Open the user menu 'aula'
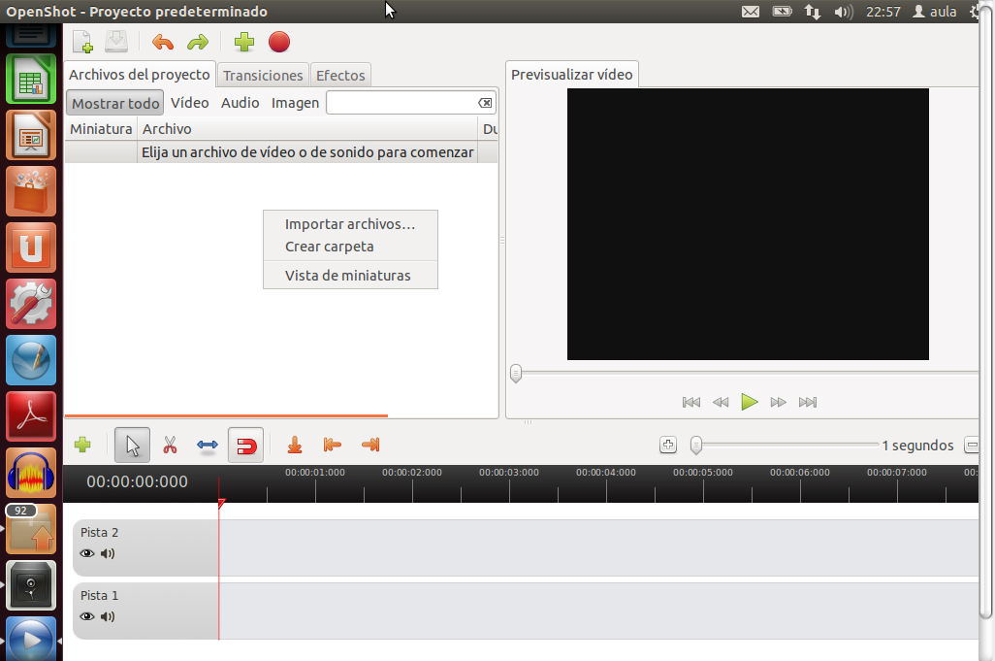995x661 pixels. click(935, 12)
